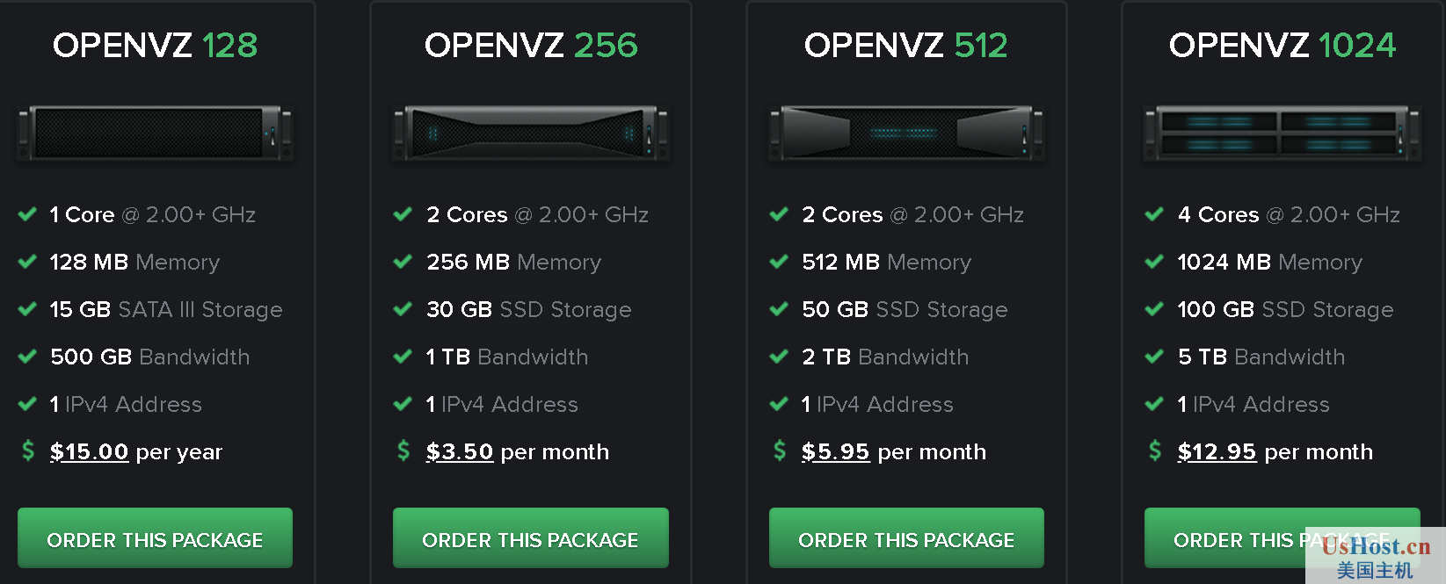Click dollar sign icon next to $15.00
Screen dimensions: 1446x584
pos(28,451)
